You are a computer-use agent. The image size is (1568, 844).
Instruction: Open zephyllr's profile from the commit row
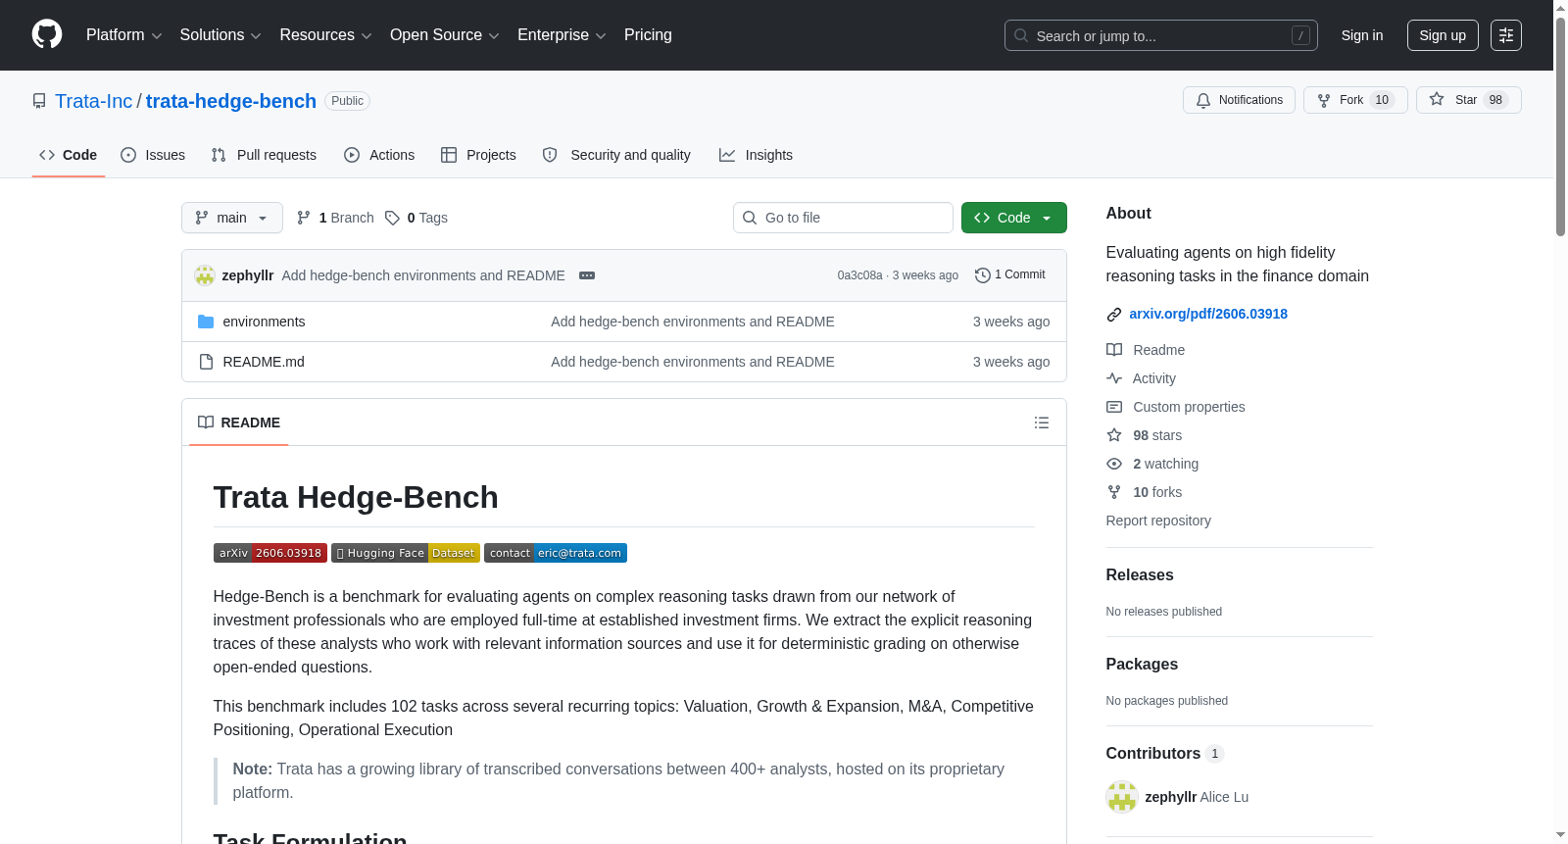[248, 275]
